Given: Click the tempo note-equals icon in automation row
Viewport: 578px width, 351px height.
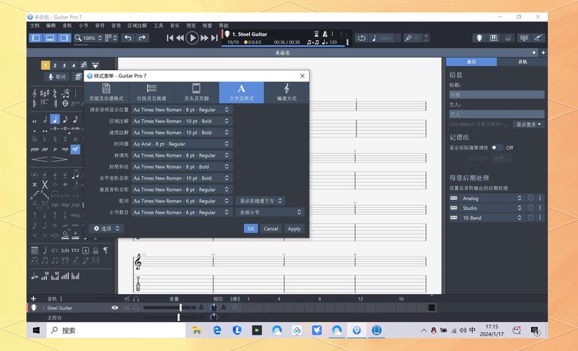Looking at the screenshot, I should (x=34, y=276).
